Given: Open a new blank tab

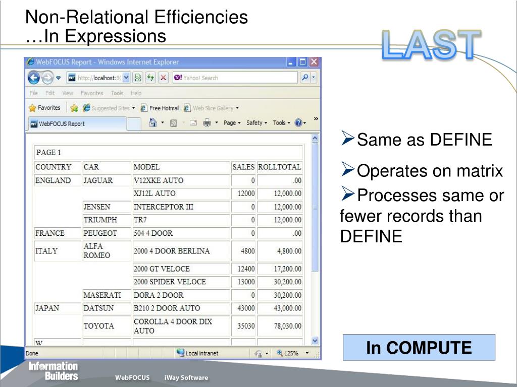Looking at the screenshot, I should tap(134, 124).
